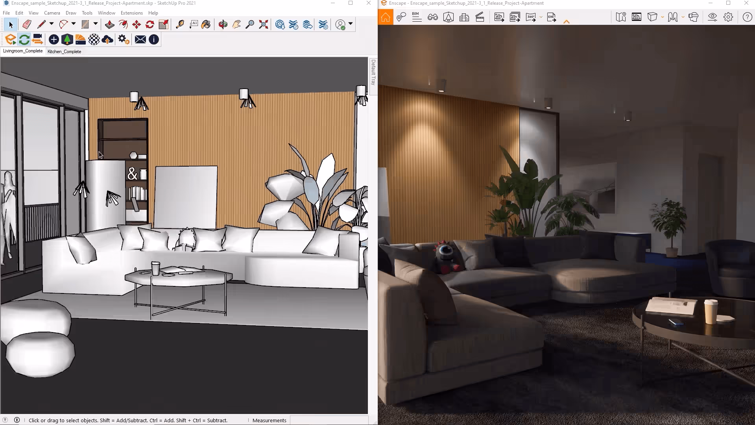Toggle Synchronize Views camera icon

click(37, 39)
